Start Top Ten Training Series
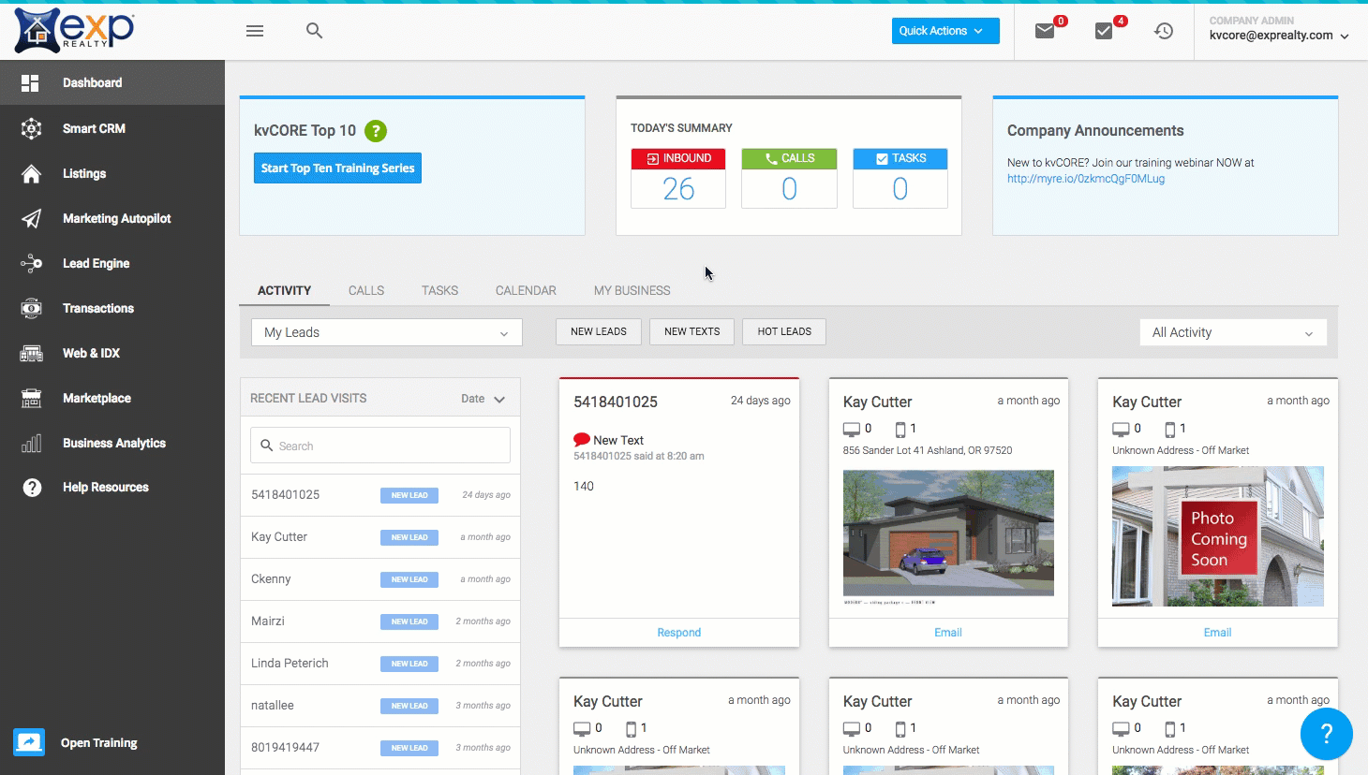 click(x=337, y=168)
